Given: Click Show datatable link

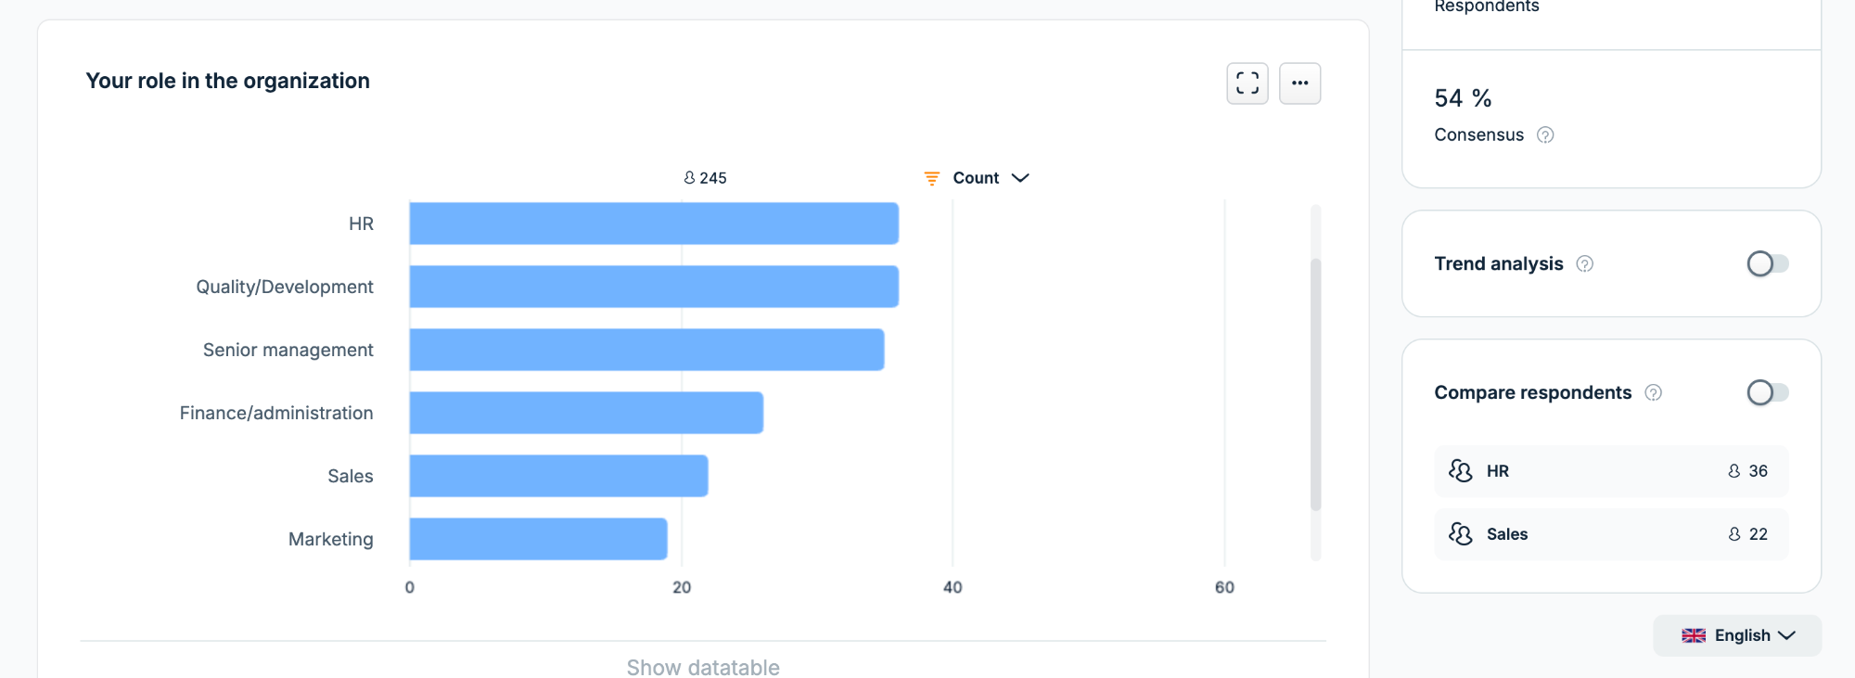Looking at the screenshot, I should point(703,667).
